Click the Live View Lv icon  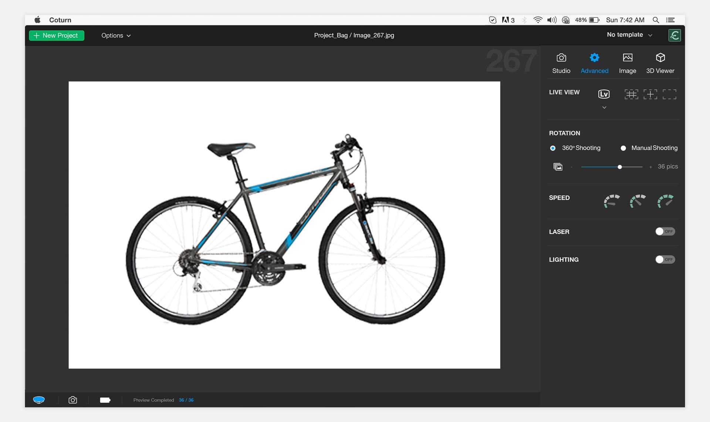[x=604, y=94]
